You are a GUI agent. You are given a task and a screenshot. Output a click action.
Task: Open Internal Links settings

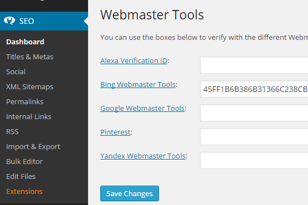(29, 116)
